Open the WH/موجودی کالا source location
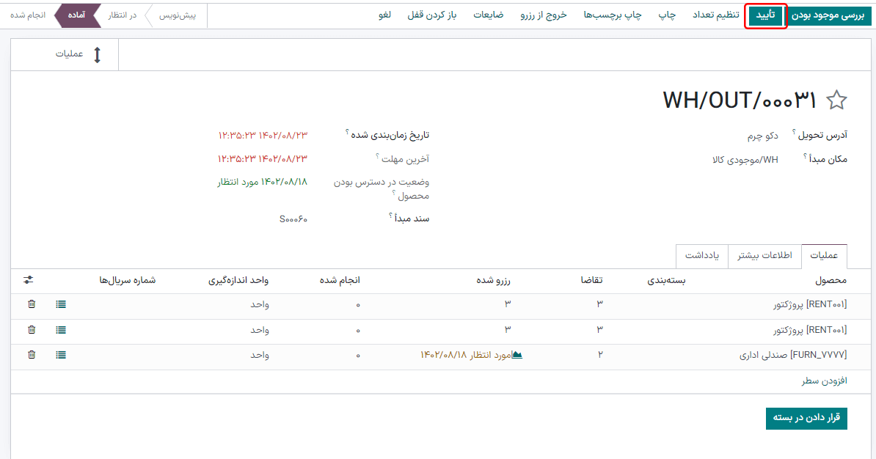Image resolution: width=876 pixels, height=459 pixels. pos(745,161)
